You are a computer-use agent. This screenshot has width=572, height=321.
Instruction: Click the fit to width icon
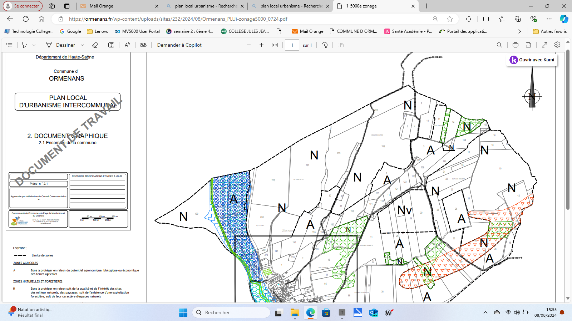(275, 45)
